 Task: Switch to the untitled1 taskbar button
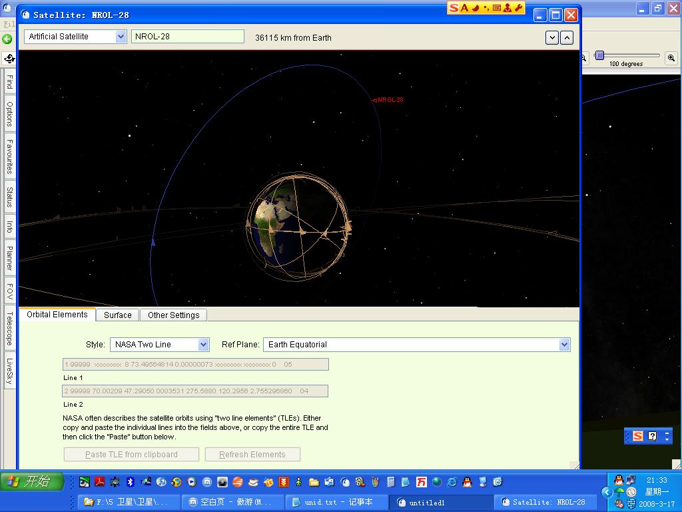pos(440,502)
